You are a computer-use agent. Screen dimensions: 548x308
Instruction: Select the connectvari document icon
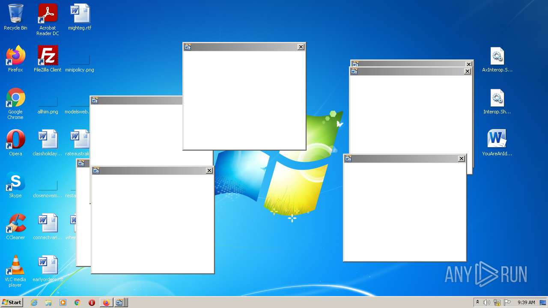[x=48, y=227]
